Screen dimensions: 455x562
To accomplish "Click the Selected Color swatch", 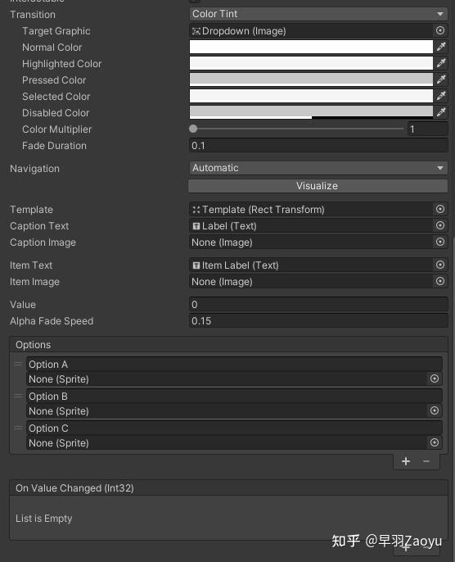I will point(311,96).
